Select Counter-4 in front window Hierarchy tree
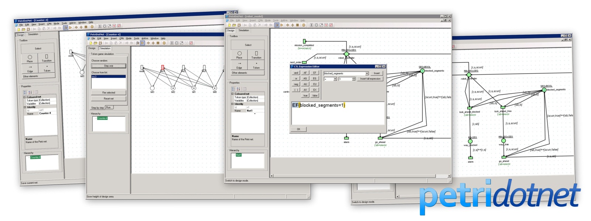The height and width of the screenshot is (221, 591). coord(102,118)
